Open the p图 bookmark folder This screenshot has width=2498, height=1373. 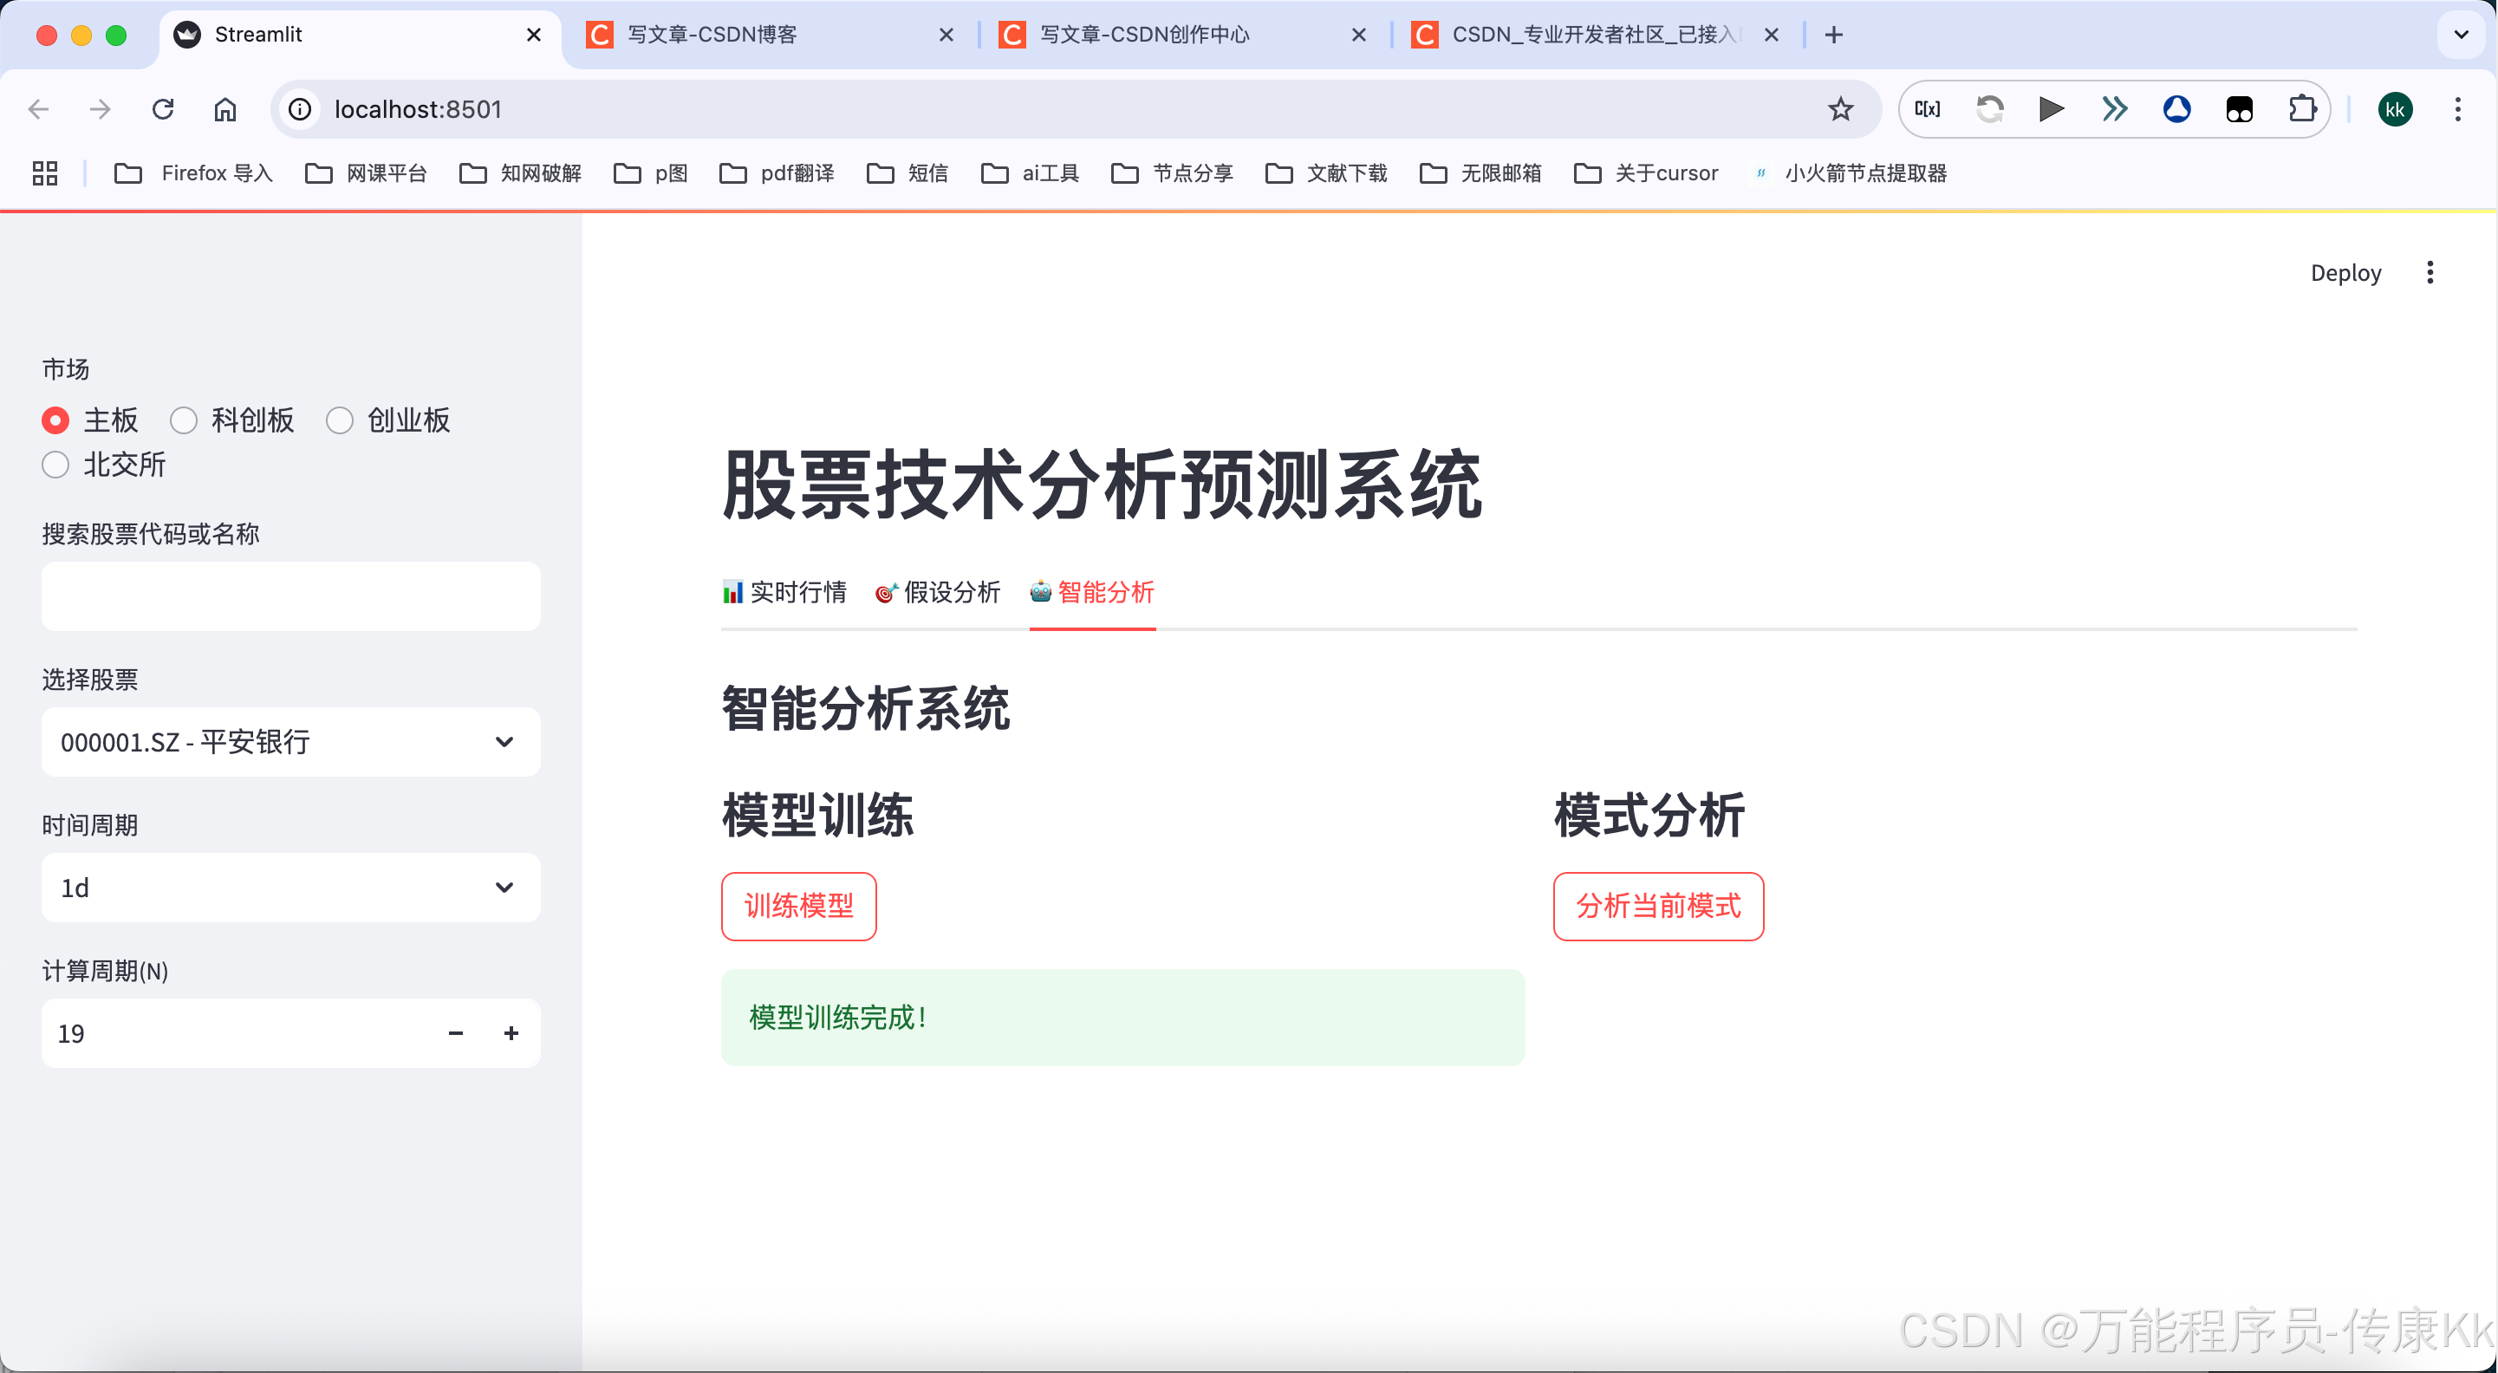coord(651,173)
